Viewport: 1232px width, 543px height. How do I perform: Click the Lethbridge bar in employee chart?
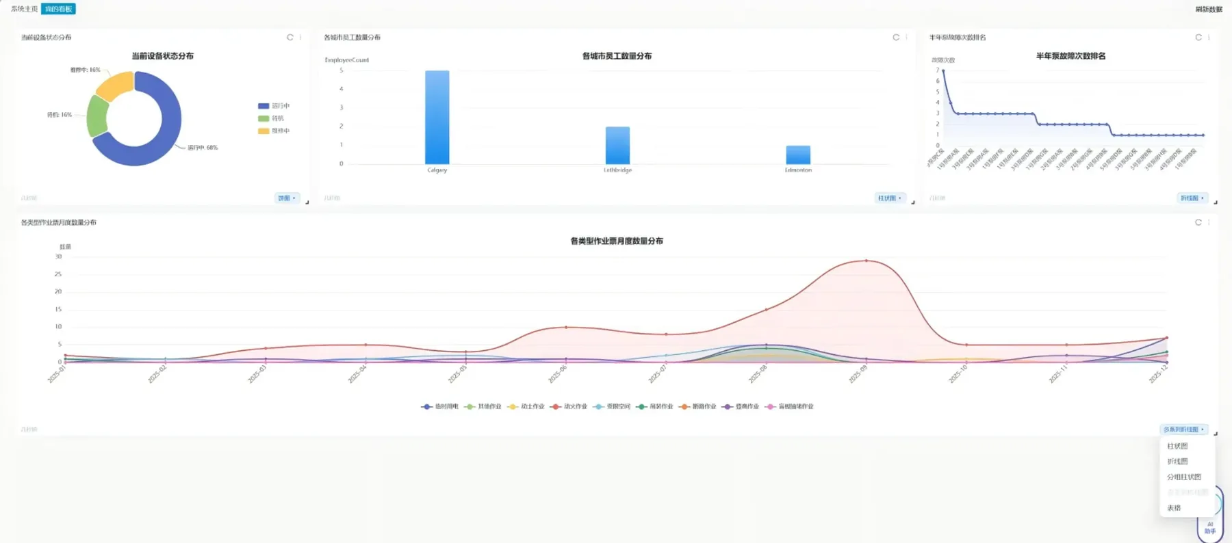pyautogui.click(x=617, y=145)
